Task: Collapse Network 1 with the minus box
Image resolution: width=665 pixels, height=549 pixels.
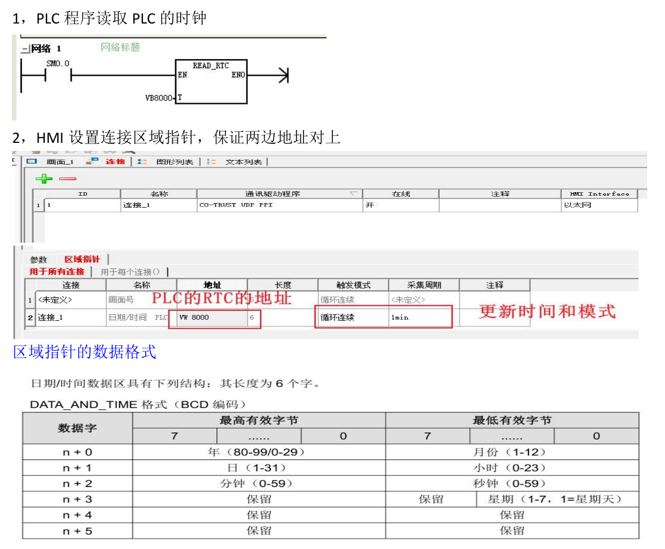Action: pos(26,49)
